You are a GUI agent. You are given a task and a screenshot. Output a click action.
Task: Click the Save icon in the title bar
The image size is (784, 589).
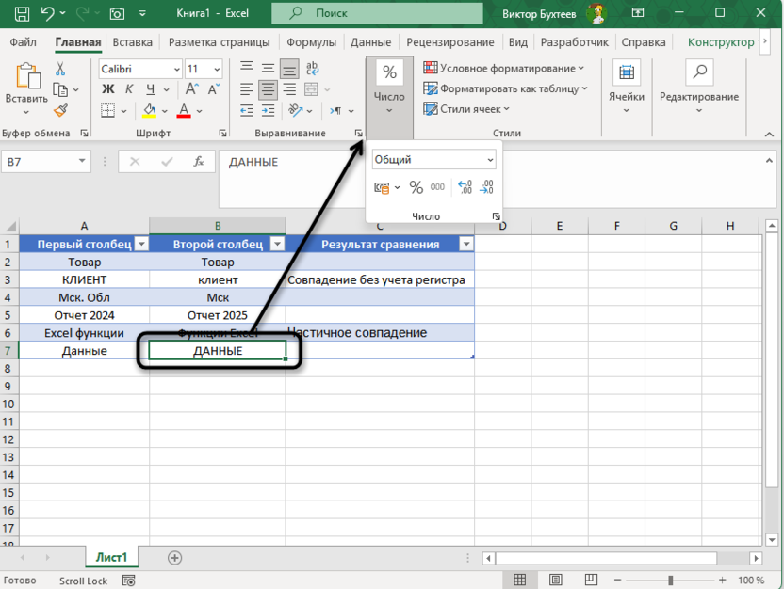(21, 13)
